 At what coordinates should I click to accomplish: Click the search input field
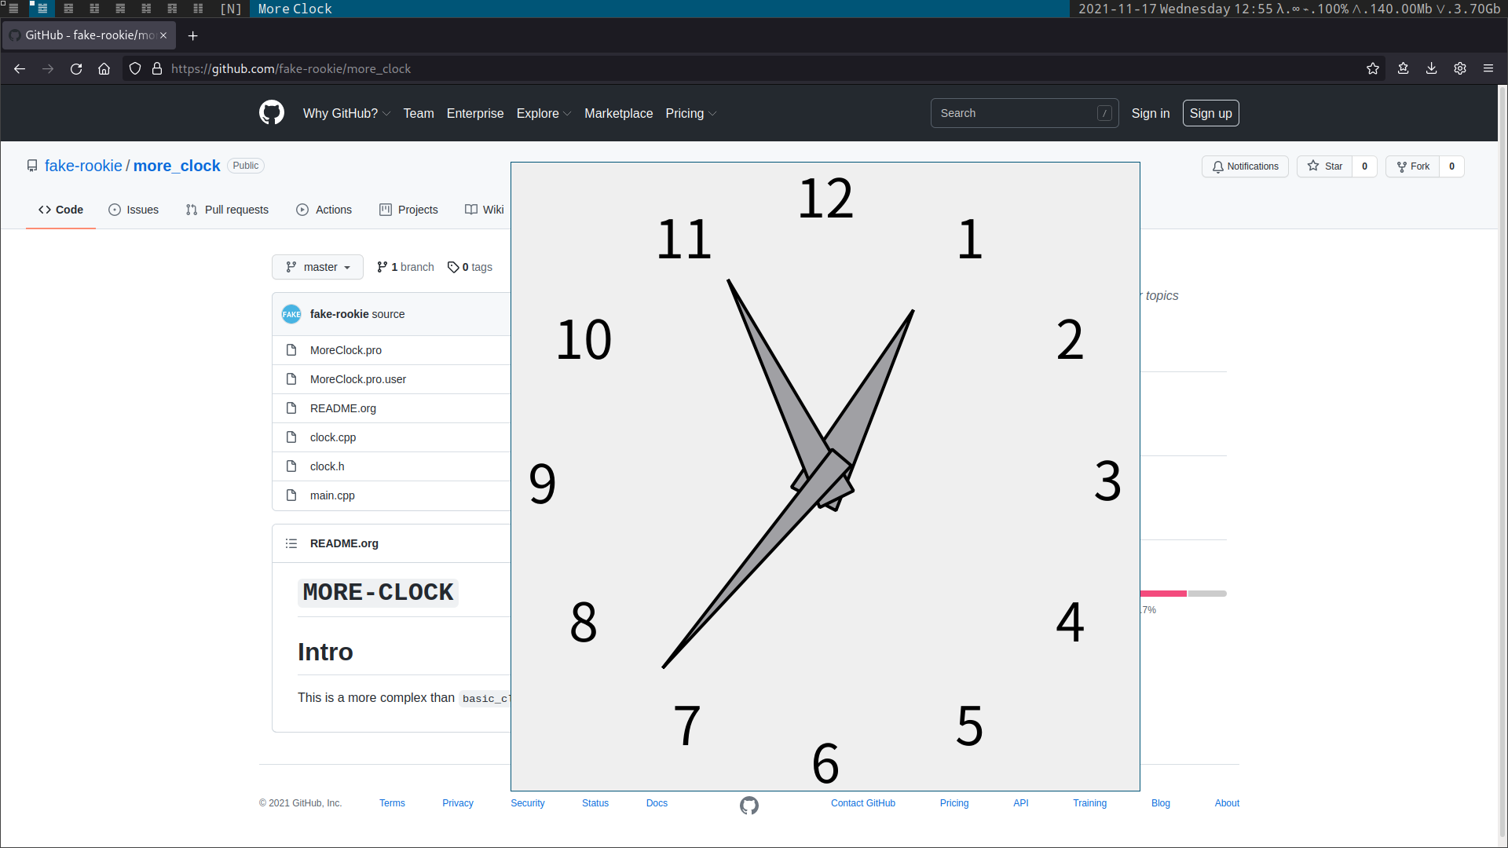click(x=1024, y=113)
